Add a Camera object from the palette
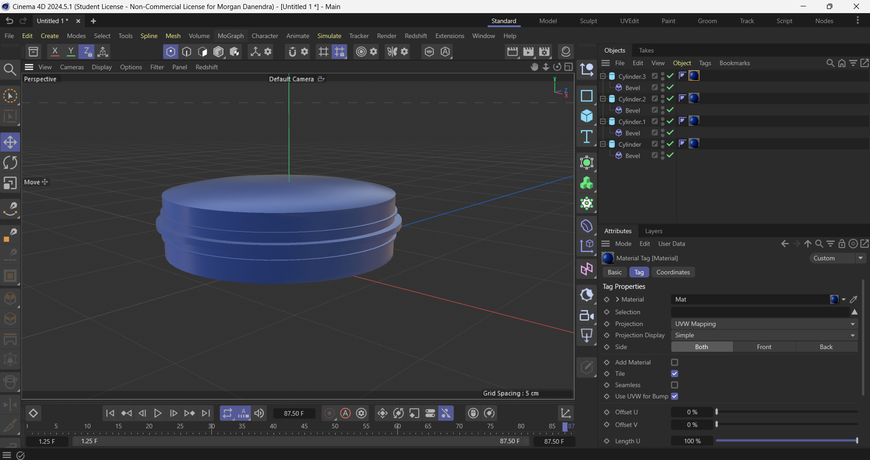The height and width of the screenshot is (460, 870). tap(587, 316)
